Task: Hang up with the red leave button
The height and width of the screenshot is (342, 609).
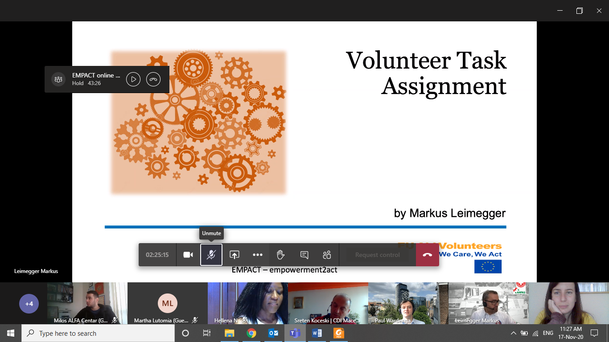Action: 427,255
